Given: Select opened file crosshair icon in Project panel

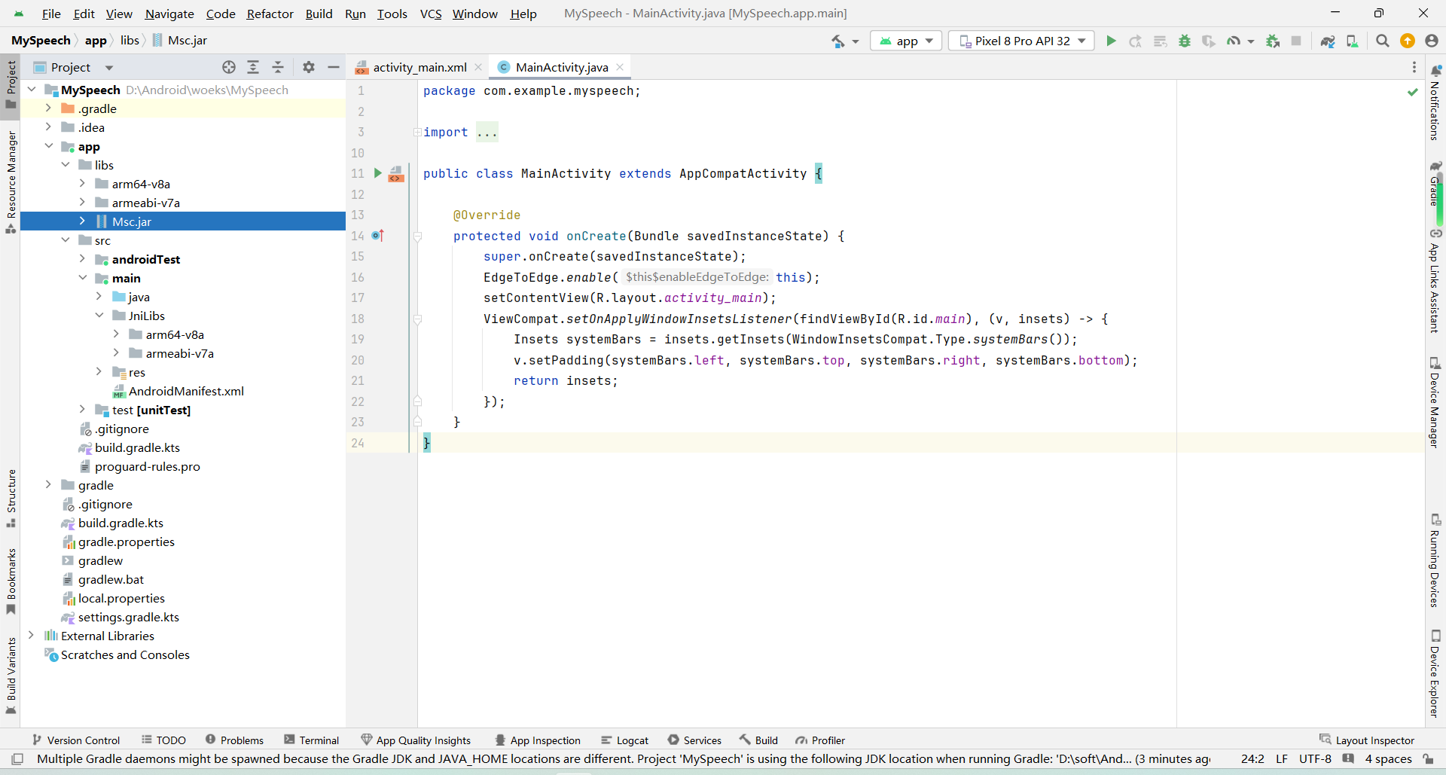Looking at the screenshot, I should tap(229, 67).
